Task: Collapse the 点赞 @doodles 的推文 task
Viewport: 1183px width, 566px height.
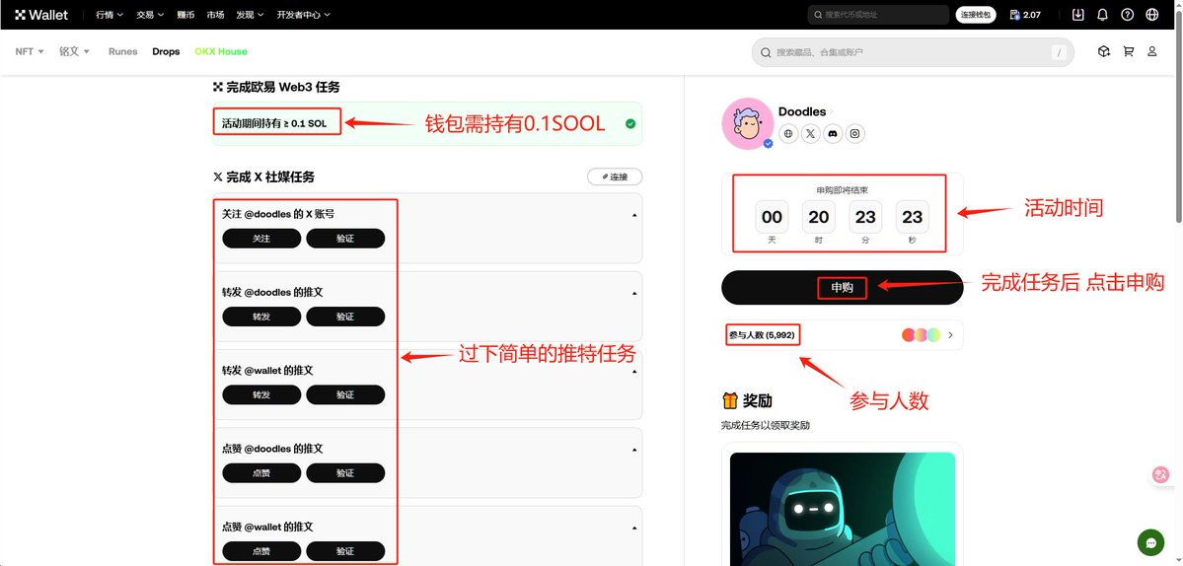Action: coord(633,450)
